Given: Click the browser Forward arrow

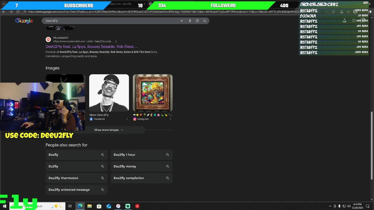Looking at the screenshot, I should click(11, 12).
